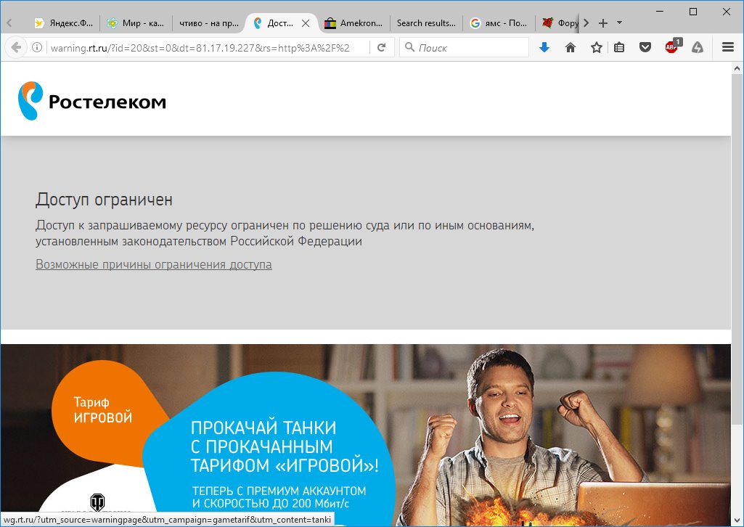The width and height of the screenshot is (744, 527).
Task: Save page to Pocket icon
Action: (645, 47)
